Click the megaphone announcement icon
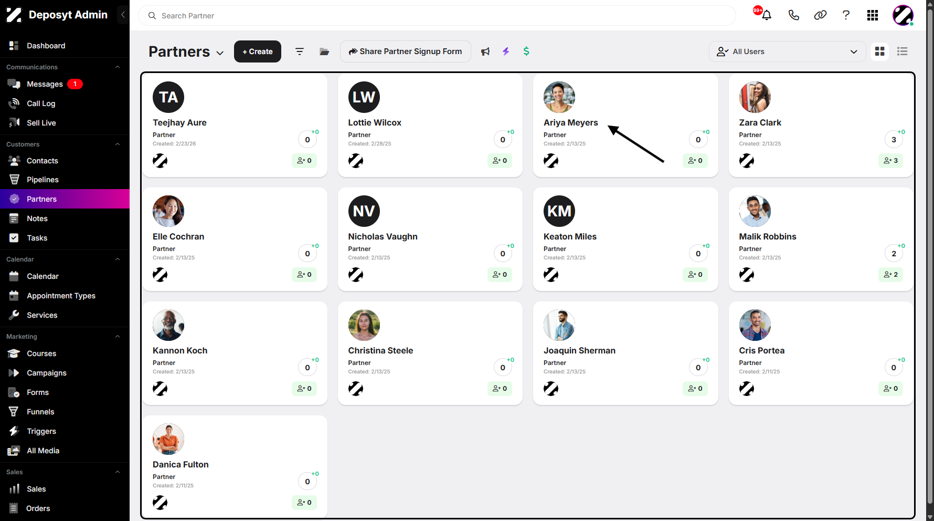This screenshot has height=521, width=934. pos(485,51)
